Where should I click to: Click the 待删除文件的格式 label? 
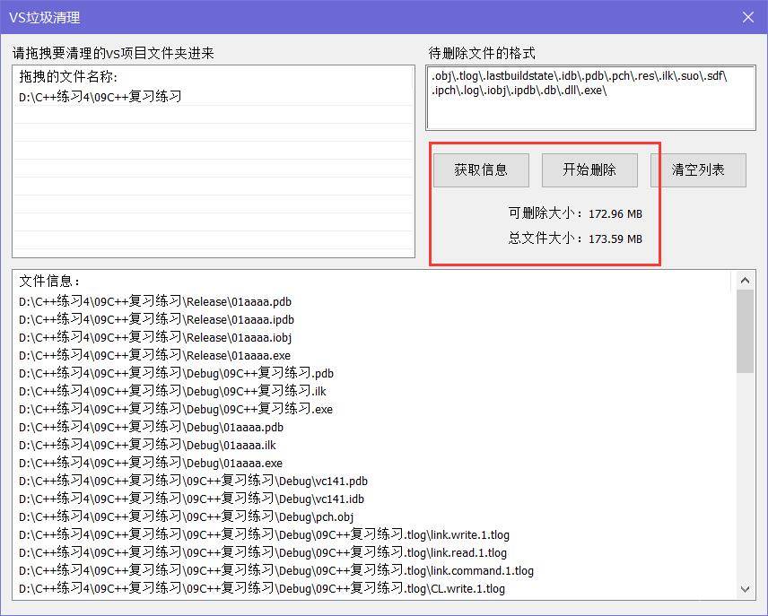(482, 53)
